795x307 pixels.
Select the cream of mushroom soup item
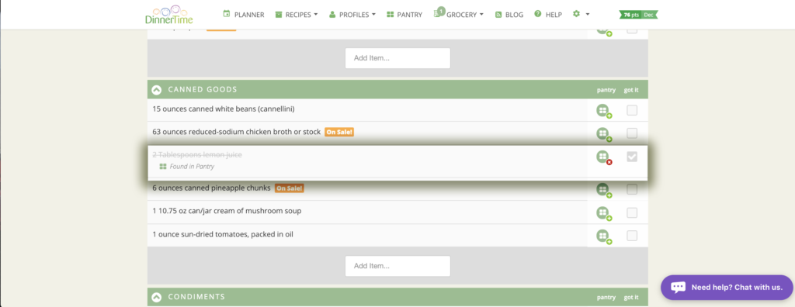[227, 211]
